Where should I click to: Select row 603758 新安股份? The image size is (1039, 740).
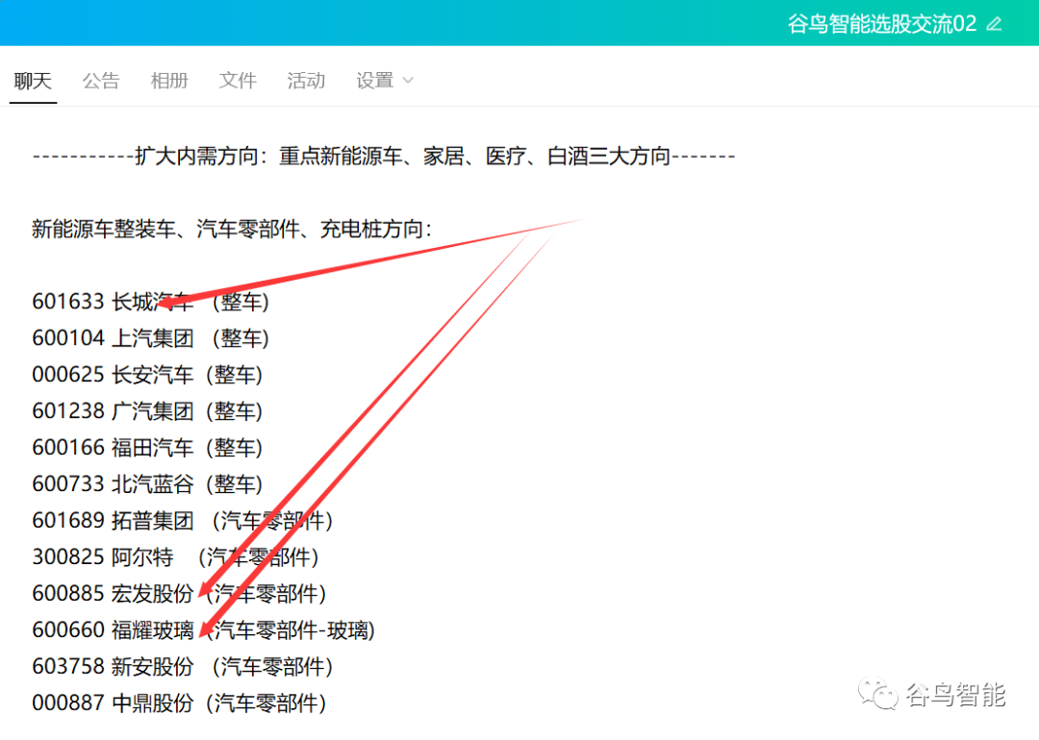click(182, 667)
